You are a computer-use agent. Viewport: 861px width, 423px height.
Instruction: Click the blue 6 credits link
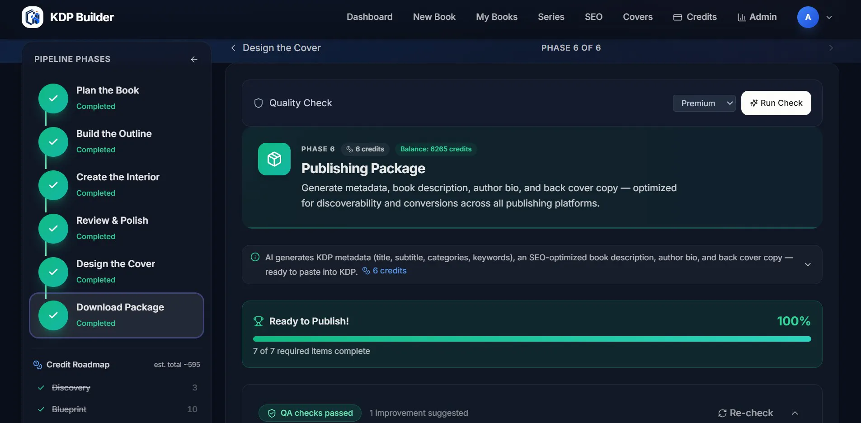(x=385, y=271)
